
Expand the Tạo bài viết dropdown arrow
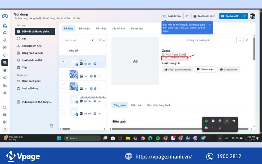click(x=245, y=16)
